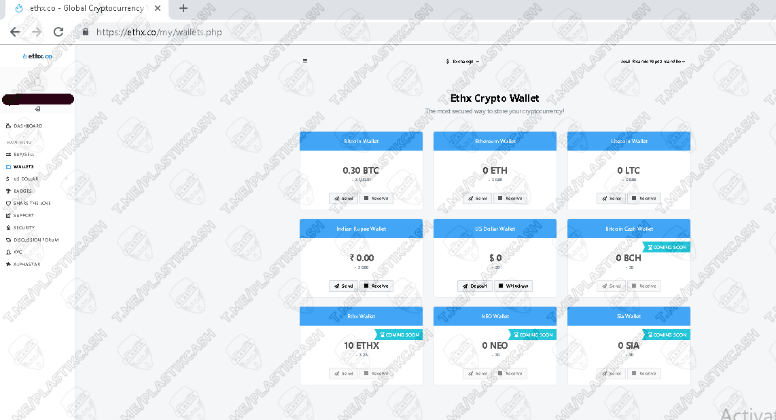Open Share The Love in sidebar
Image resolution: width=776 pixels, height=420 pixels.
[29, 203]
